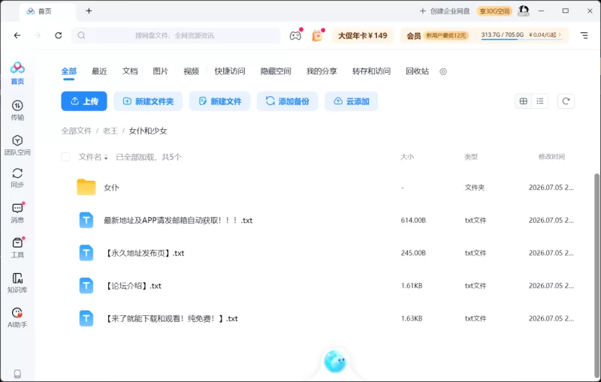Switch to the 图片 tab
Viewport: 601px width, 382px height.
[161, 71]
